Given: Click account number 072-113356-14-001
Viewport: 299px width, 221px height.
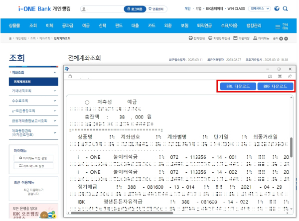Looking at the screenshot, I should coord(203,157).
